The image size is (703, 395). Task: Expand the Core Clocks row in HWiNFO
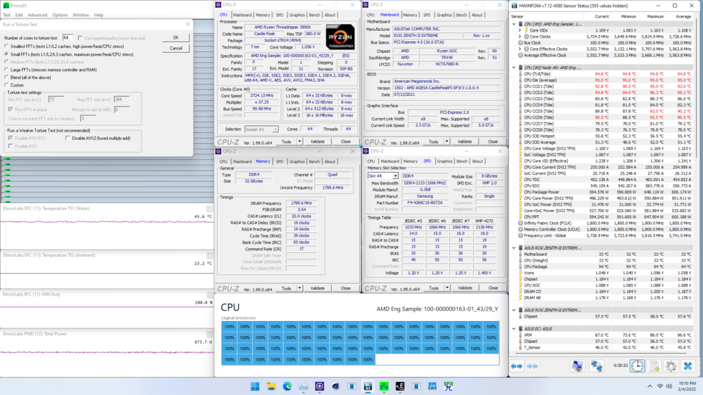[520, 37]
